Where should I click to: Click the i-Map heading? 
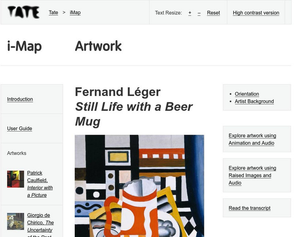pos(24,46)
